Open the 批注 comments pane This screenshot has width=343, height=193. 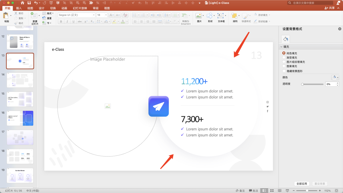point(253,190)
